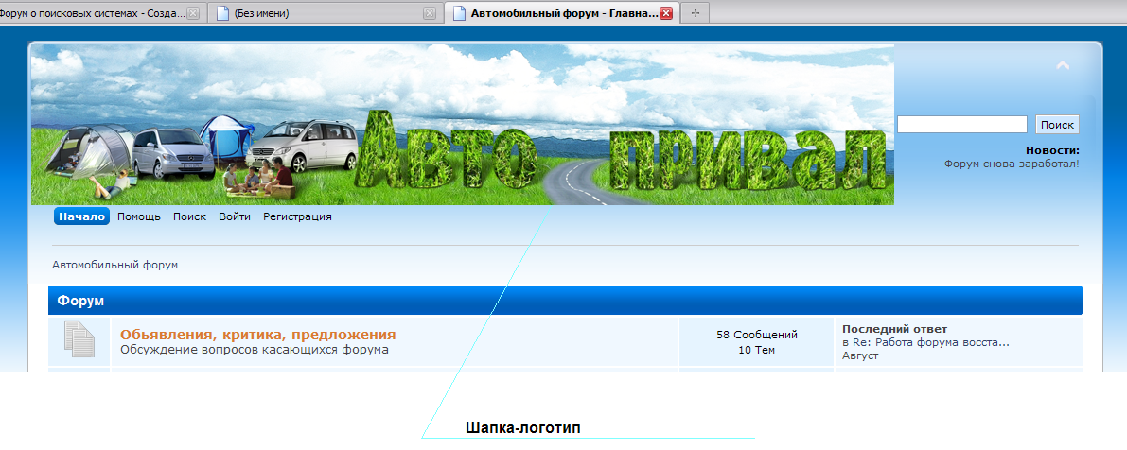Click the board icon beside Обьявления, критика, предложения
The image size is (1127, 450).
[x=79, y=339]
